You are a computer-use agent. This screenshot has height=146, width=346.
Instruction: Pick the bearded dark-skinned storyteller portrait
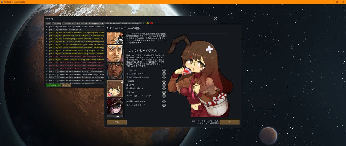coord(115,71)
